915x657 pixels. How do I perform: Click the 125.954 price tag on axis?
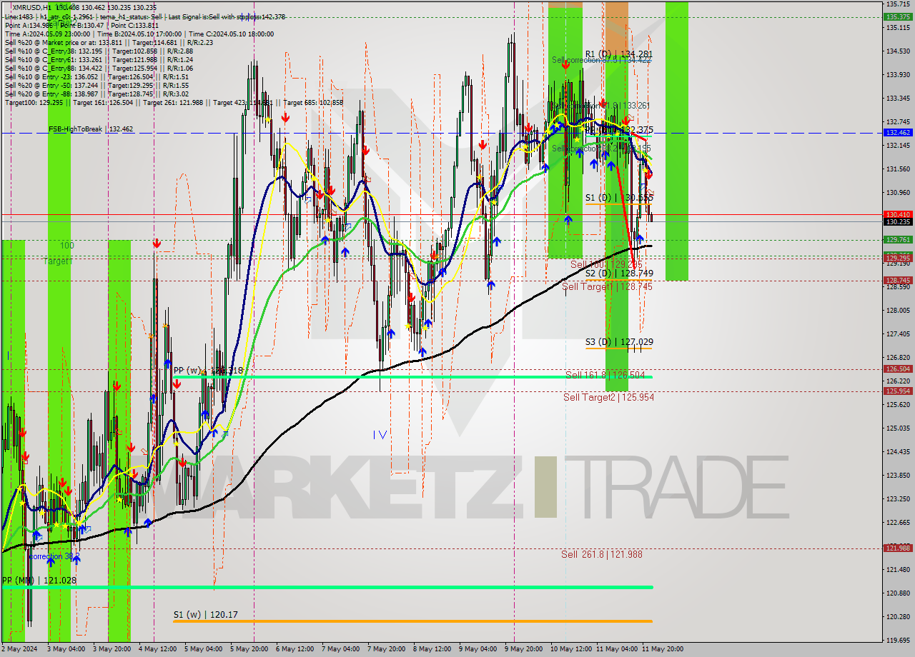(x=897, y=391)
